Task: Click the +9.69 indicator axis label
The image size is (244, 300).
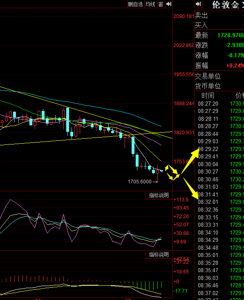Action: pos(179,242)
